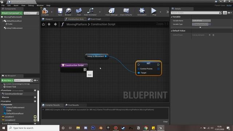Edit the Variable Name field

201,21
